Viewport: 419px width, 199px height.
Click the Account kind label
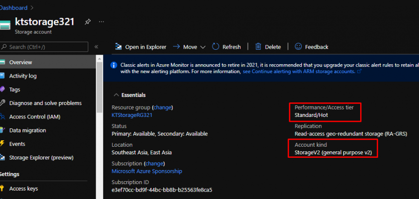[310, 145]
